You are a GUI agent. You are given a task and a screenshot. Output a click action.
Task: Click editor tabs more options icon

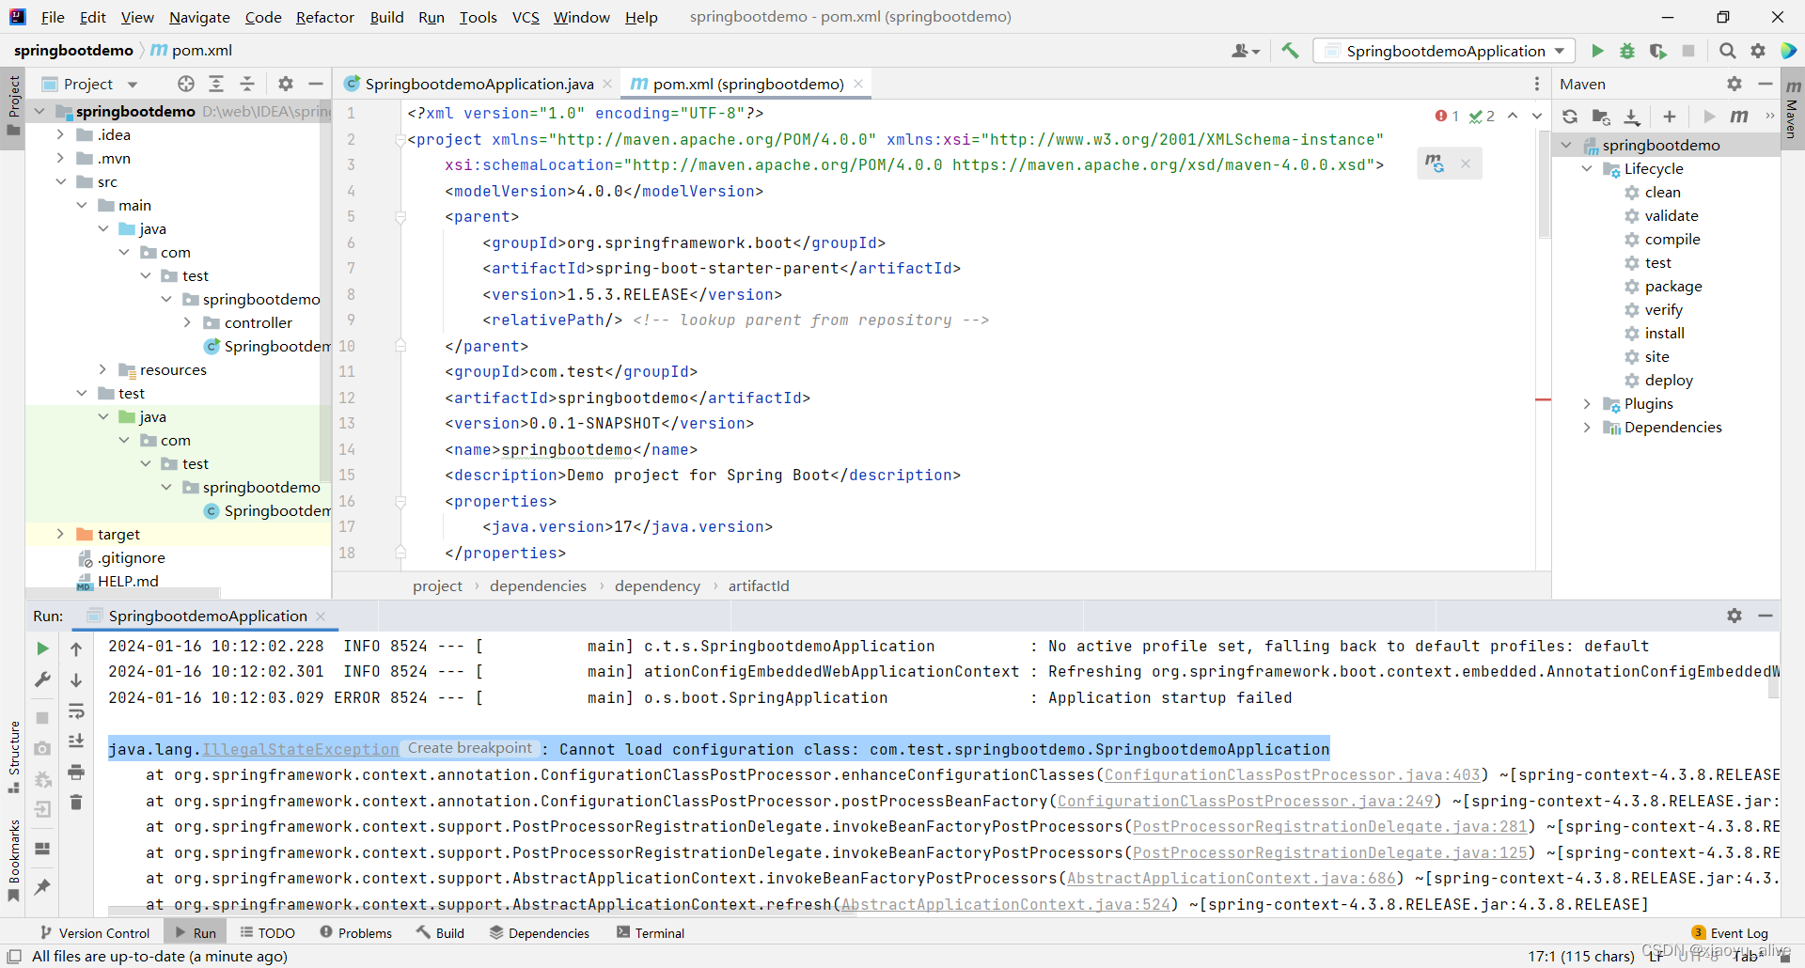pyautogui.click(x=1537, y=84)
